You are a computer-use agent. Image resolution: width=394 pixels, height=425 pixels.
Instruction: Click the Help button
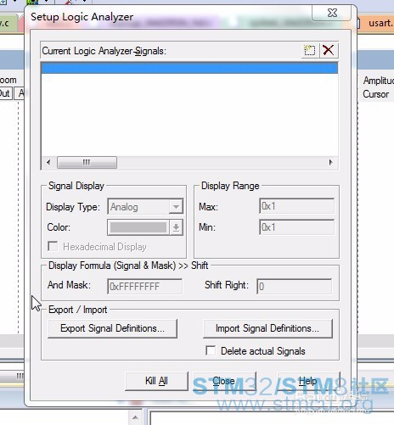click(x=308, y=381)
